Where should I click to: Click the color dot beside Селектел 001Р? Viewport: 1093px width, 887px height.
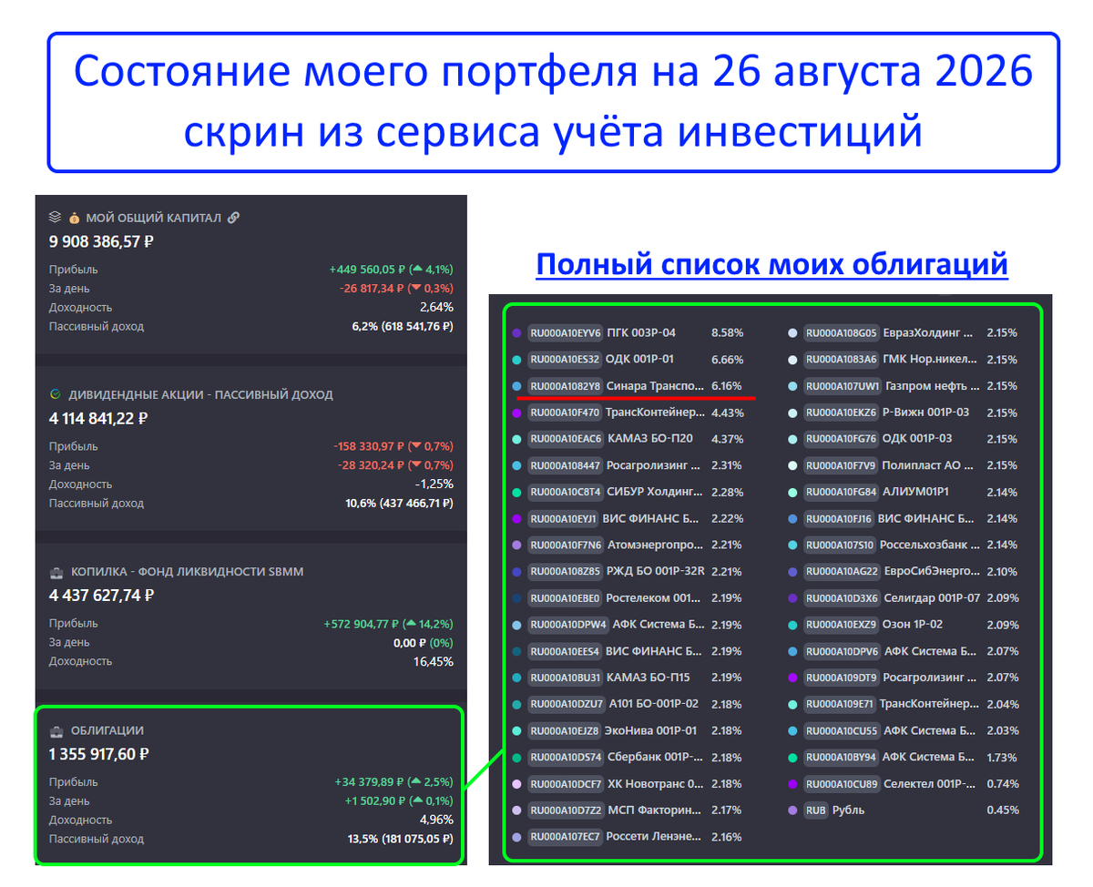pyautogui.click(x=792, y=784)
